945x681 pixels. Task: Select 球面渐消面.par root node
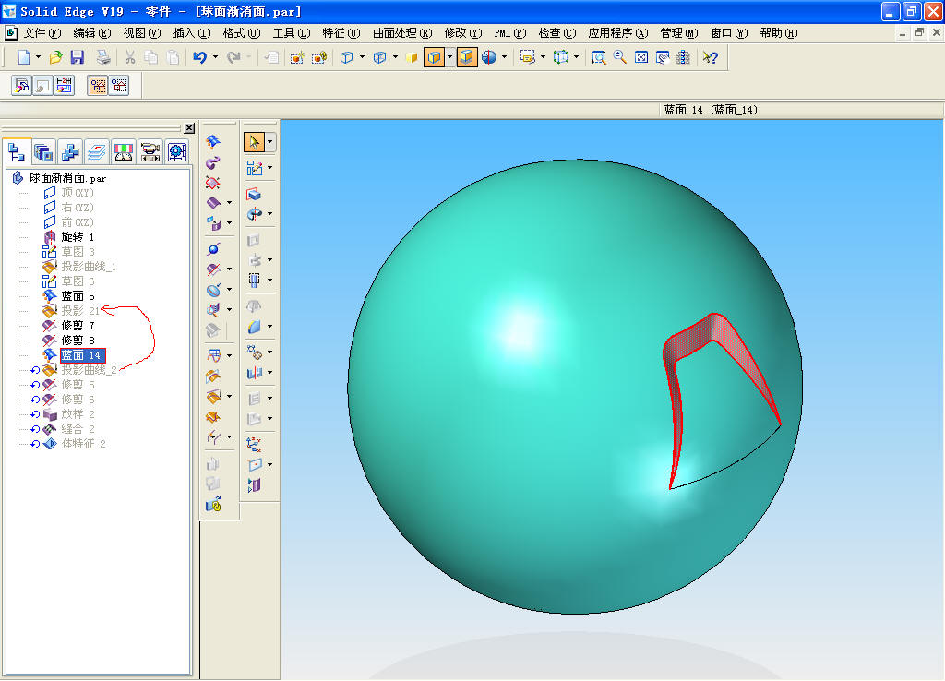pyautogui.click(x=67, y=178)
